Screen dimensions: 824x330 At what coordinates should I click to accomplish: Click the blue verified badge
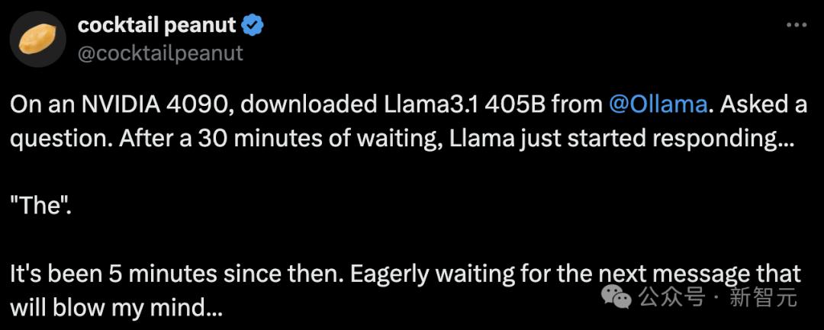click(253, 26)
